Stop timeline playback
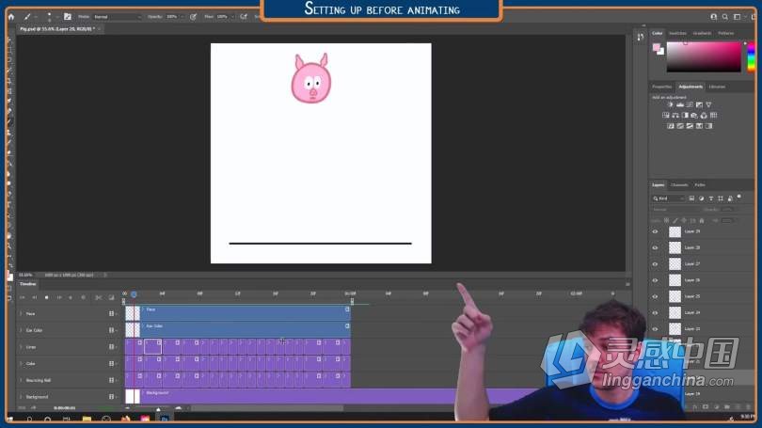Image resolution: width=762 pixels, height=428 pixels. (47, 297)
